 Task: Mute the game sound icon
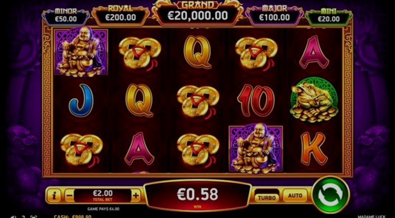click(14, 217)
